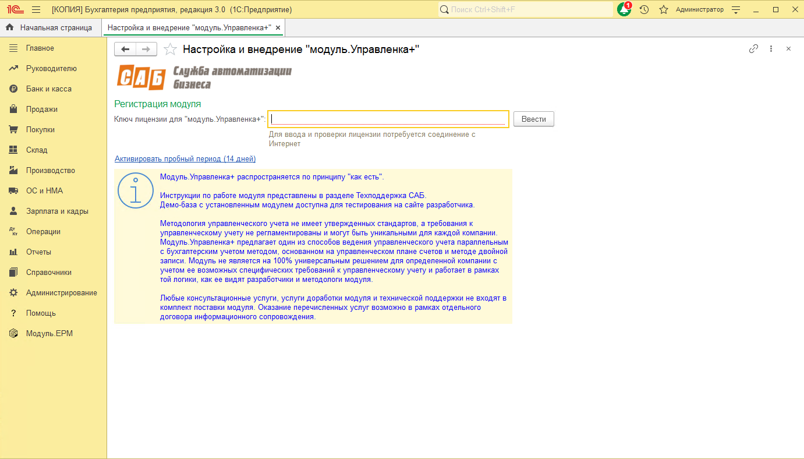Click the Производство factory icon
Image resolution: width=804 pixels, height=459 pixels.
coord(13,171)
